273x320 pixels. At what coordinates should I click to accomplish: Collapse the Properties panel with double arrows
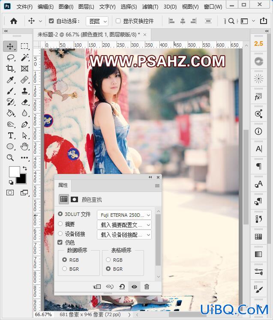[x=150, y=177]
